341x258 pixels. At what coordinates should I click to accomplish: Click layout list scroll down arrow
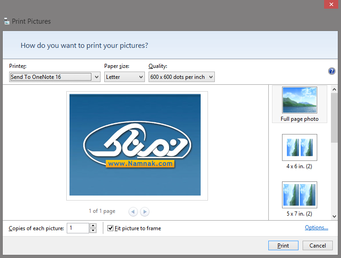point(334,217)
